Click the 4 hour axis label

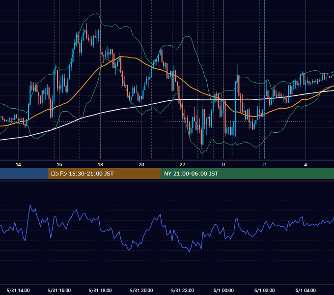point(306,165)
